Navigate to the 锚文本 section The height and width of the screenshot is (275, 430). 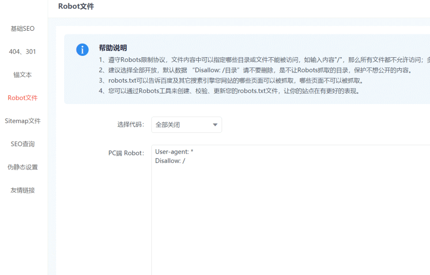coord(23,75)
